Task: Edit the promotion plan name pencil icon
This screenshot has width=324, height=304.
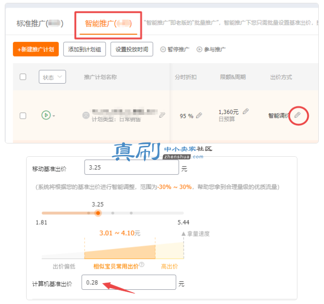Action: click(x=162, y=115)
